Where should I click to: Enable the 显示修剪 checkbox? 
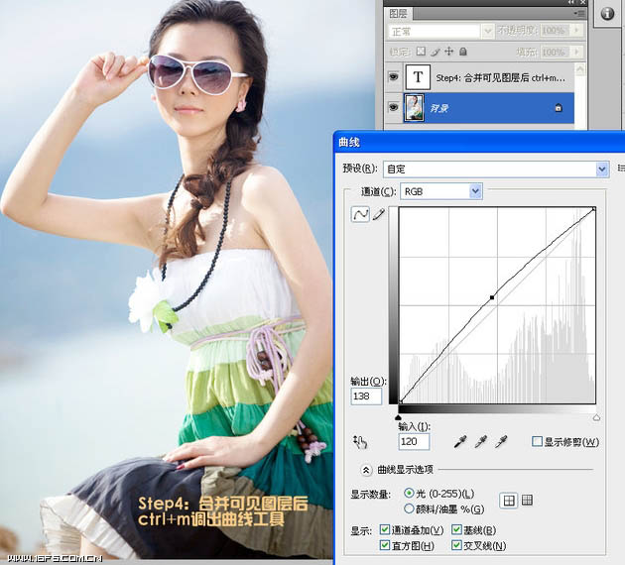pyautogui.click(x=537, y=441)
